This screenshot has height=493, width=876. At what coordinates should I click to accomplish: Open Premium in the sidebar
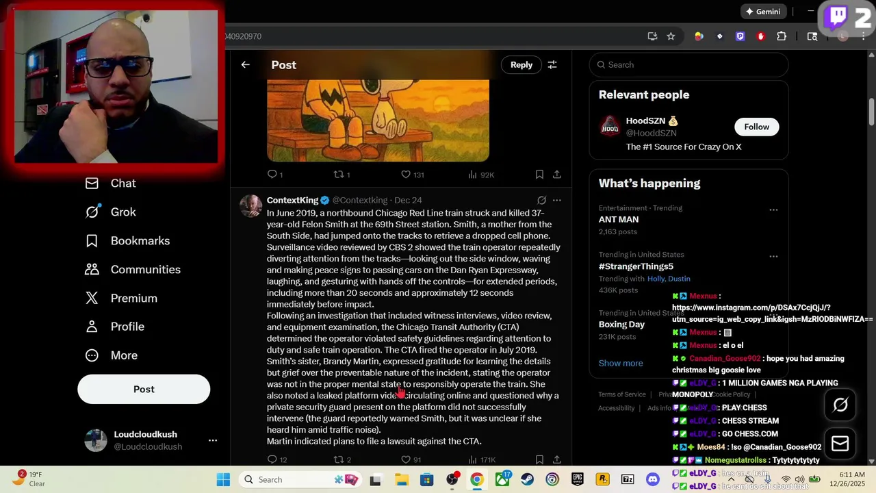[121, 299]
